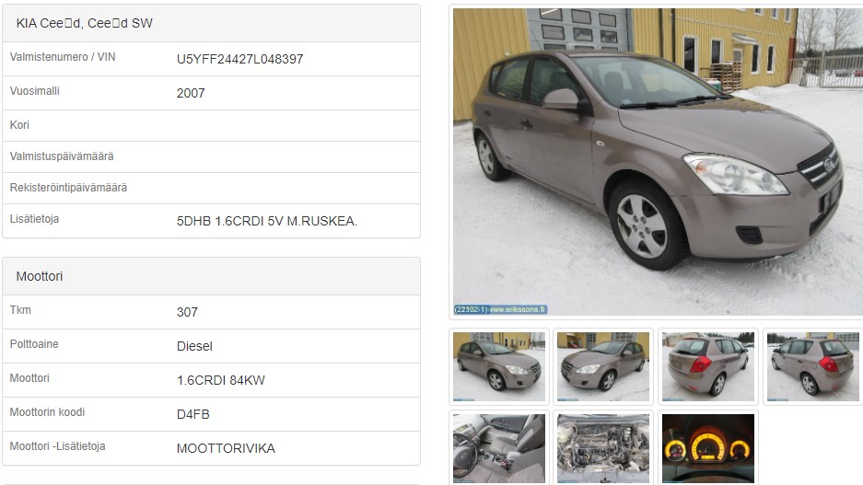Click the Tkm value 307
863x485 pixels.
(x=187, y=312)
